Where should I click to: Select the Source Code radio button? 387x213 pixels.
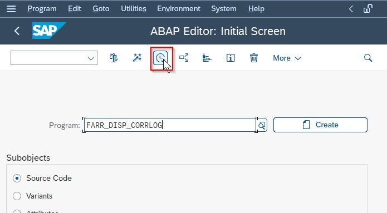[x=17, y=178]
